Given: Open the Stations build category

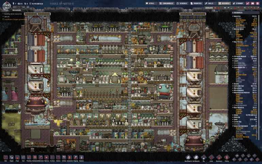Looking at the screenshot, I should coord(58,158).
